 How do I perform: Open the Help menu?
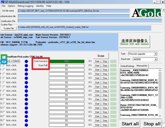click(49, 6)
